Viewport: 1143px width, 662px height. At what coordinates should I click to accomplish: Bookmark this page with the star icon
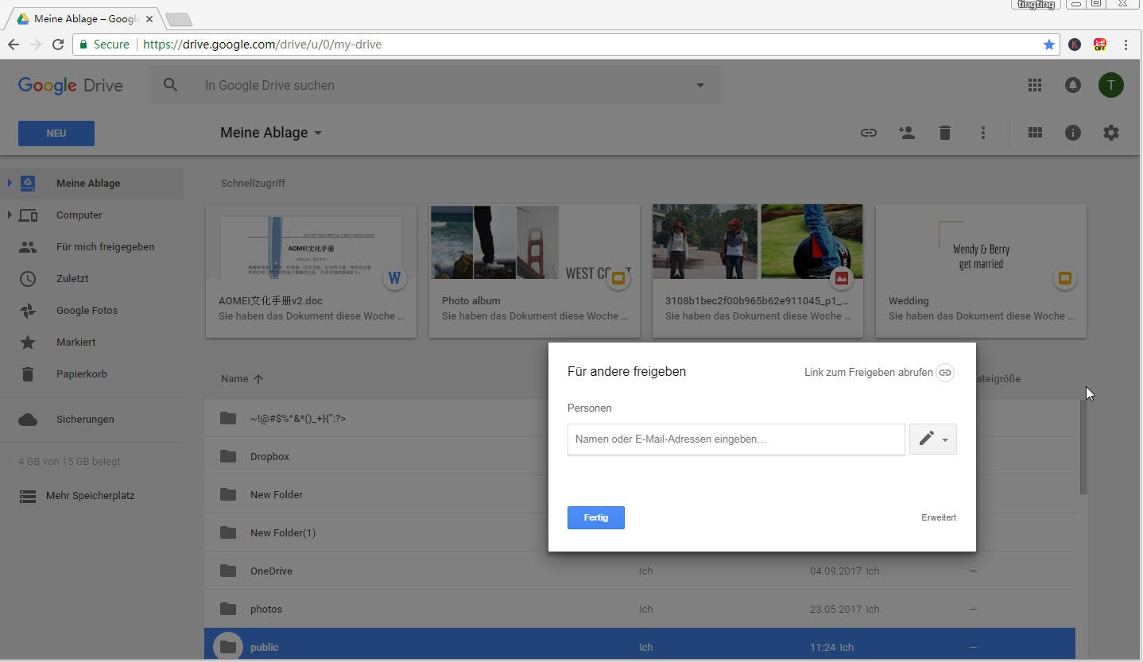[1049, 45]
